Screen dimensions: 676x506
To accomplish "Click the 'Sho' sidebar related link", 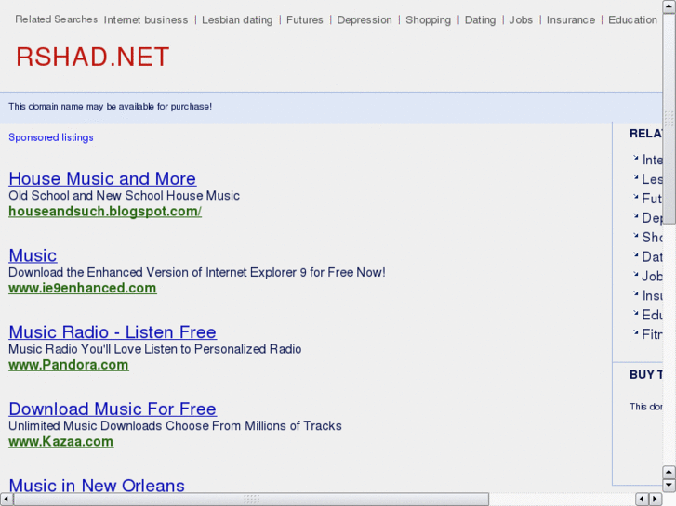I will pos(652,238).
